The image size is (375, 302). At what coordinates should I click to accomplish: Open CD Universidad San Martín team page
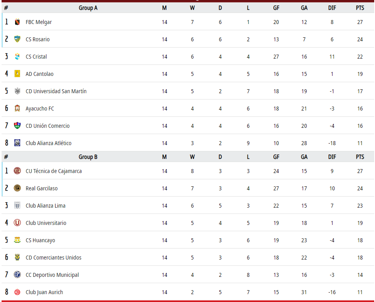(x=56, y=91)
